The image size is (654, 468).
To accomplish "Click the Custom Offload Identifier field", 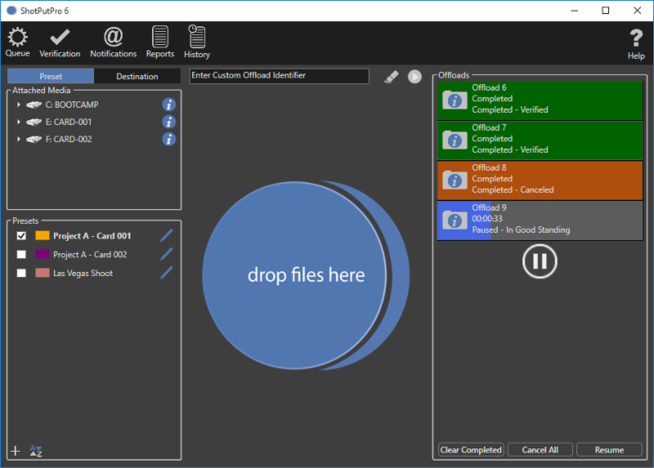I will tap(279, 76).
